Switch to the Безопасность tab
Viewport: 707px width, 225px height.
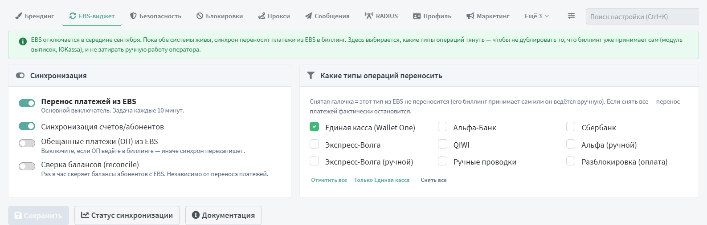[x=156, y=16]
